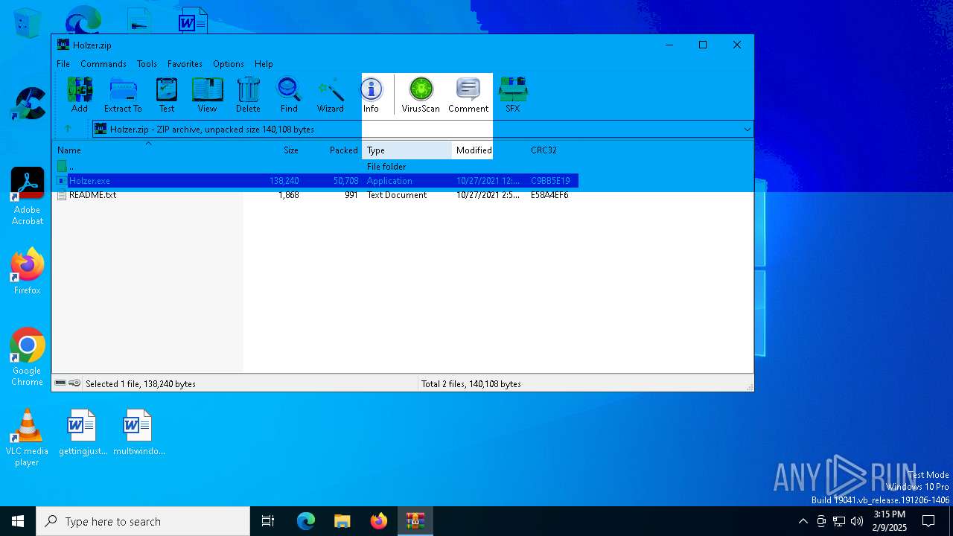Open Google Chrome desktop shortcut

28,357
